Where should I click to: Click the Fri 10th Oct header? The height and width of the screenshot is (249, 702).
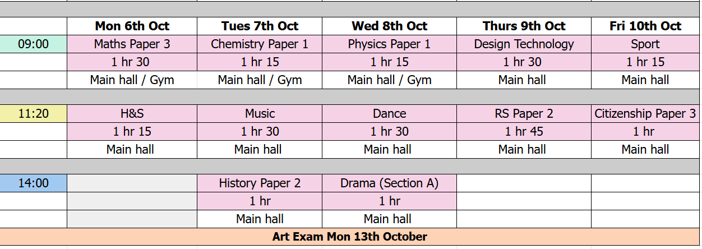pos(645,26)
